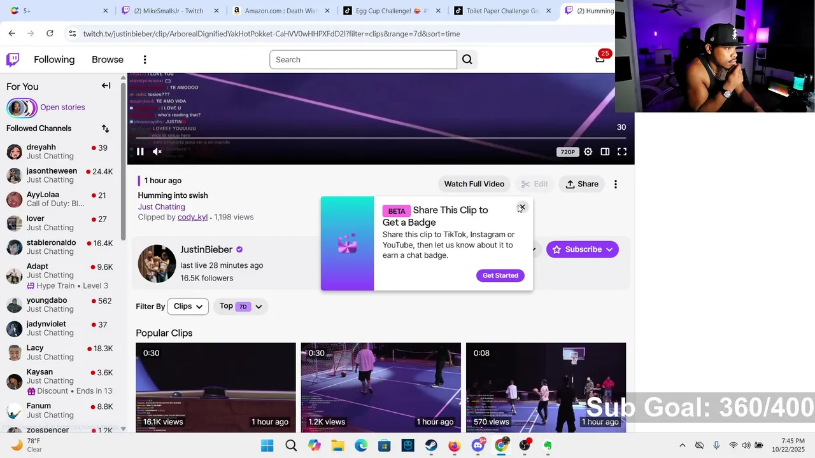Open the 1.2K views popular clip

381,387
